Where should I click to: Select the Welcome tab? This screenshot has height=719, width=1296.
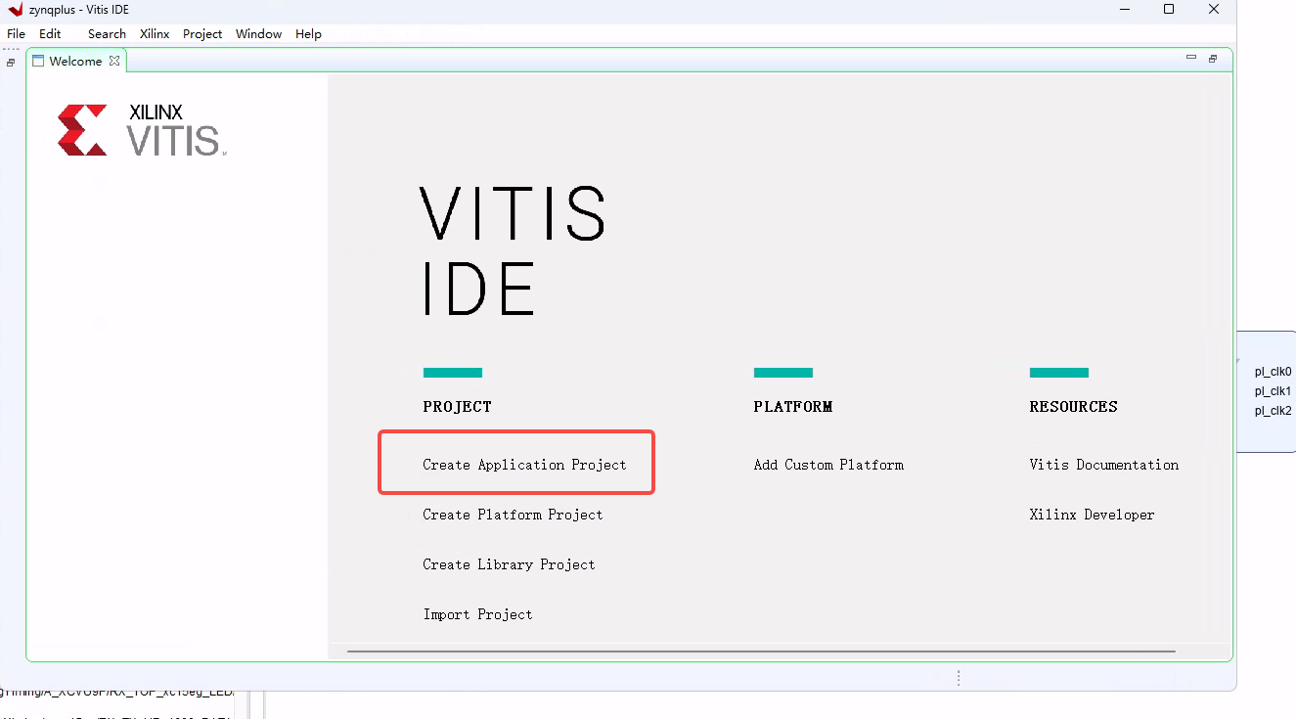(x=75, y=61)
